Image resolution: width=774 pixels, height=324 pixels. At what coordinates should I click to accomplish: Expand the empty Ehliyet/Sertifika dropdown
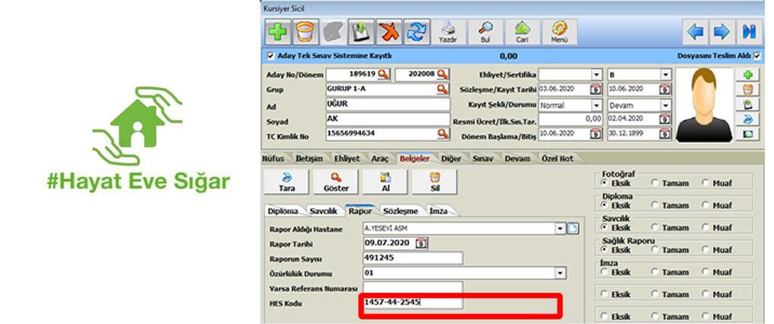597,75
